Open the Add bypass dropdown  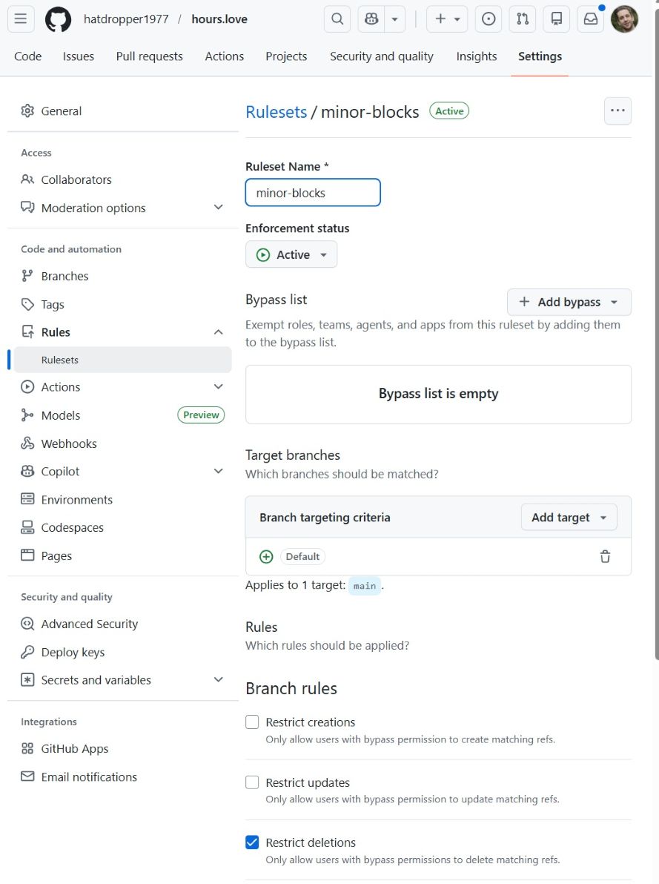pos(569,302)
